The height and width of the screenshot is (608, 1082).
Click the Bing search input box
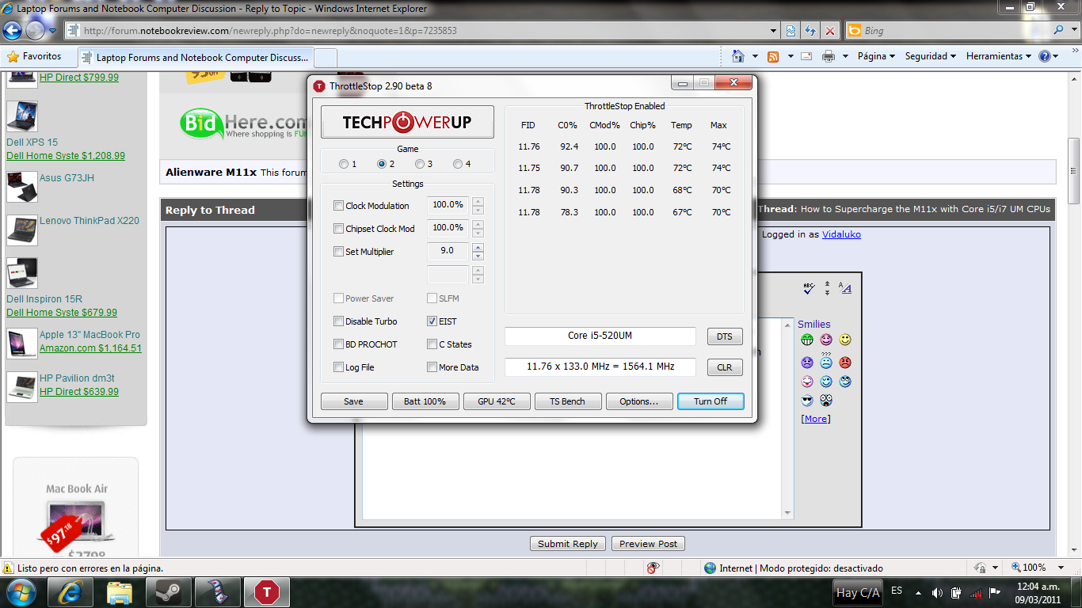tap(949, 31)
